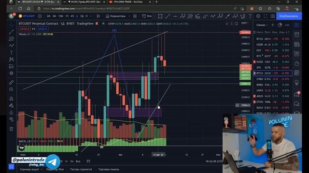Open the alerts clock icon in right sidebar

coord(297,35)
